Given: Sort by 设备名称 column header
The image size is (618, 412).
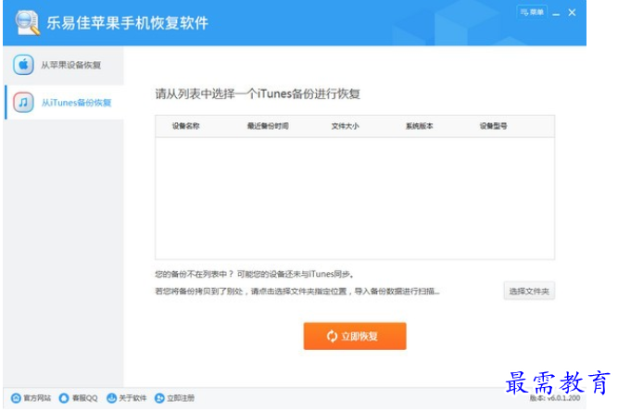Looking at the screenshot, I should [x=185, y=126].
